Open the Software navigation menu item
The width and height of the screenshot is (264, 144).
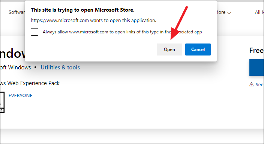(x=16, y=12)
